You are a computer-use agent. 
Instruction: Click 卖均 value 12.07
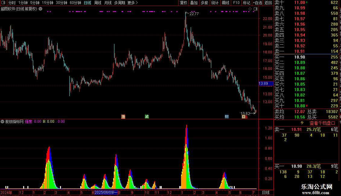click(299, 112)
